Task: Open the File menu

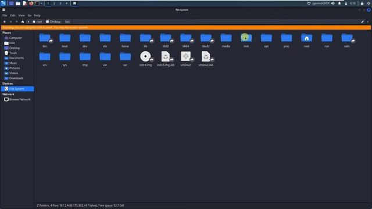Action: (x=5, y=16)
